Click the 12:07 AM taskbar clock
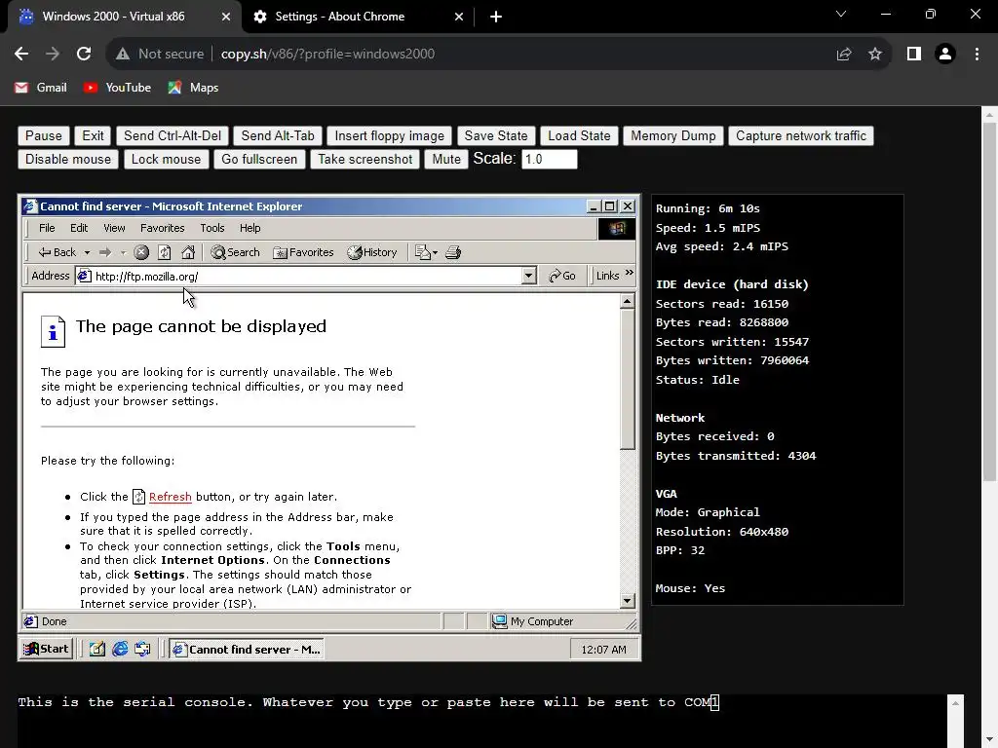This screenshot has width=998, height=748. click(x=603, y=650)
